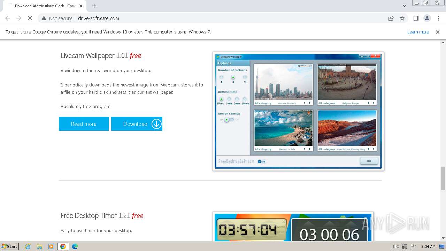Open the Learn more link

tap(418, 32)
